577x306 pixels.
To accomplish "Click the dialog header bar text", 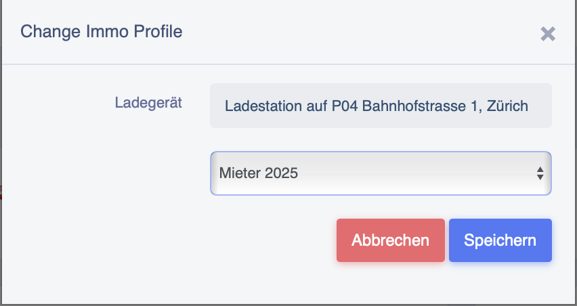I will point(102,31).
